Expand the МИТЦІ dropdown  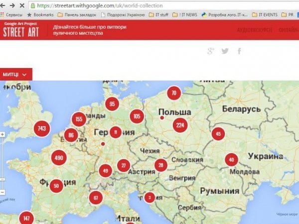(x=16, y=74)
